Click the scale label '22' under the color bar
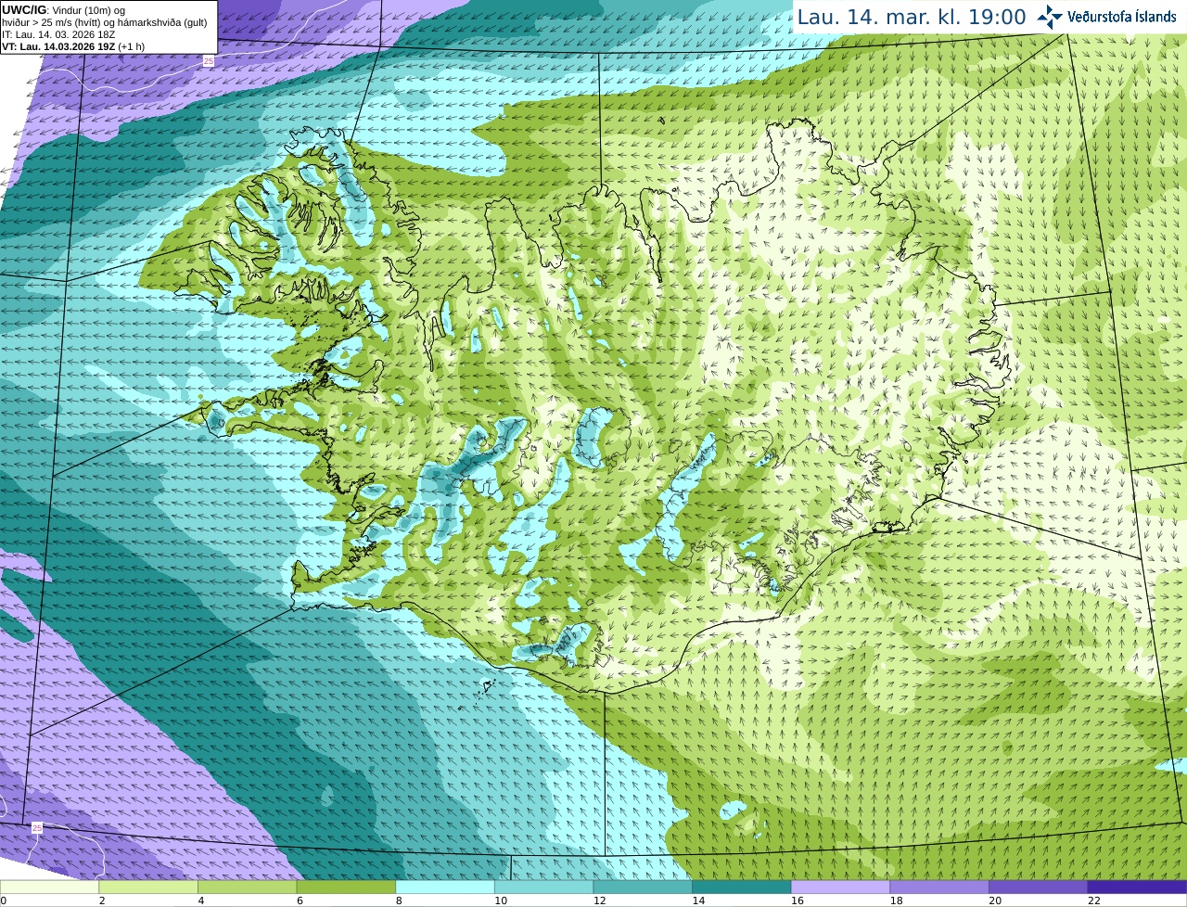The image size is (1187, 907). pyautogui.click(x=1094, y=901)
